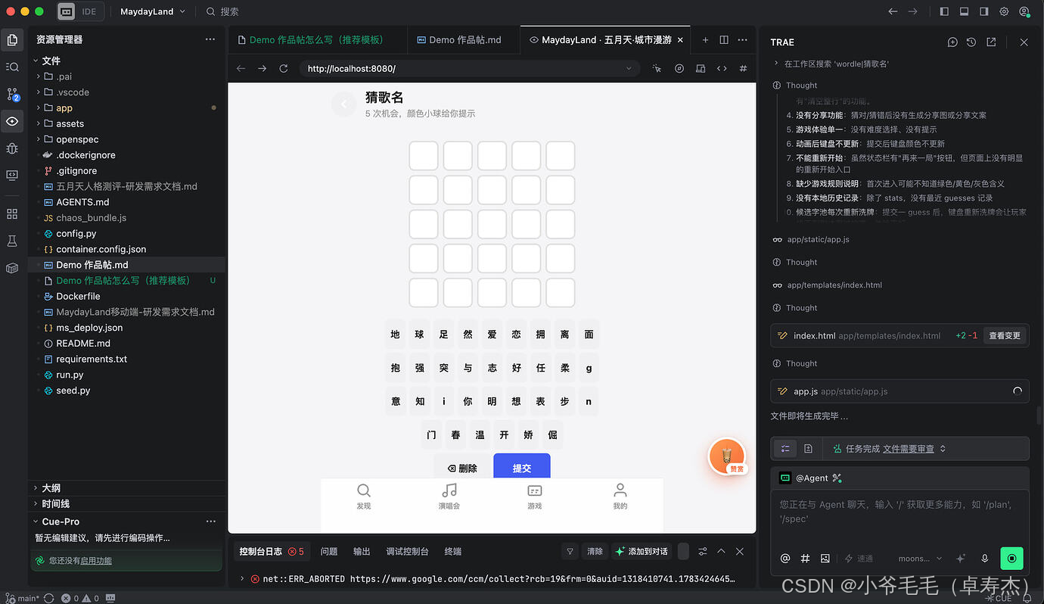Open the MaydayLand project dropdown
The width and height of the screenshot is (1044, 604).
point(153,11)
